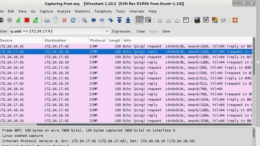Image resolution: width=260 pixels, height=146 pixels.
Task: Open the Go menu
Action: click(33, 11)
